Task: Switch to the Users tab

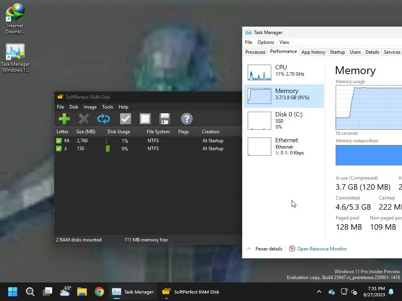Action: click(x=355, y=52)
